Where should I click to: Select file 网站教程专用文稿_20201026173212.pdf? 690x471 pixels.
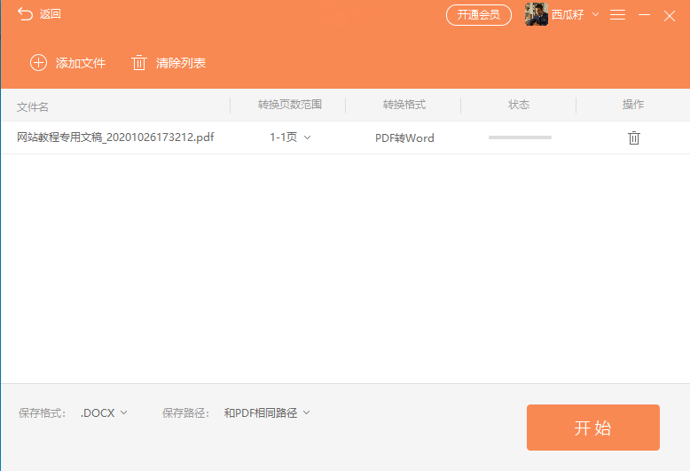coord(115,137)
